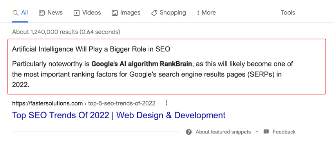Screen dimensions: 333x146
Task: Click the Feedback speech bubble icon
Action: coord(266,132)
